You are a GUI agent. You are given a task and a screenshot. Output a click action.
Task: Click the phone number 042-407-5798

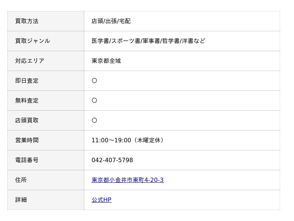click(x=112, y=160)
